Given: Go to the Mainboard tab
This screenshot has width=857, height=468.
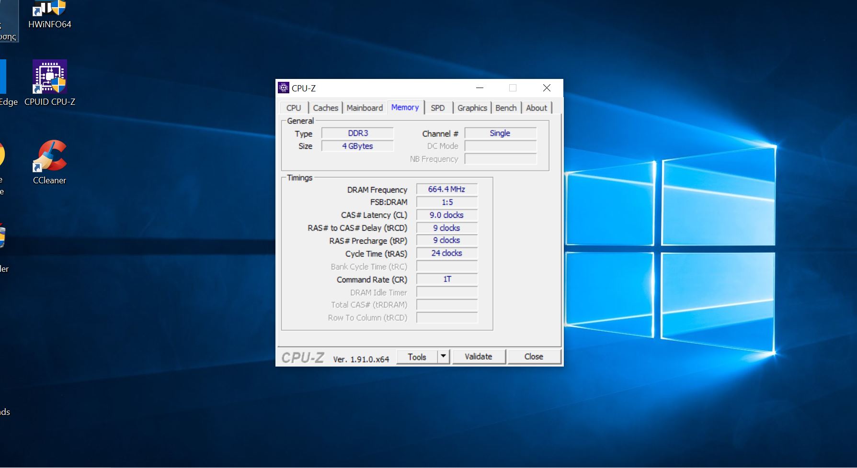Looking at the screenshot, I should pyautogui.click(x=365, y=108).
